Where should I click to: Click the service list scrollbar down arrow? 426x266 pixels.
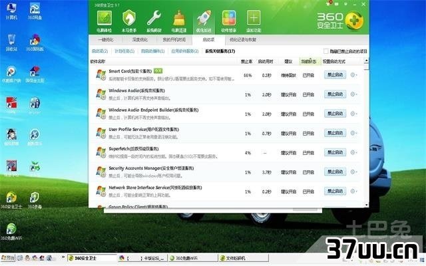pyautogui.click(x=366, y=205)
